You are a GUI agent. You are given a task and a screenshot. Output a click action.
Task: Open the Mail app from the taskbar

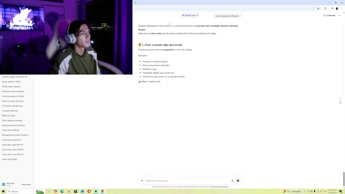coord(82,191)
